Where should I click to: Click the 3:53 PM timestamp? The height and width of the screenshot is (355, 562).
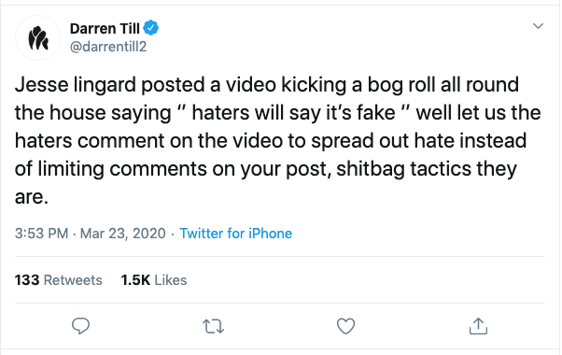point(42,234)
